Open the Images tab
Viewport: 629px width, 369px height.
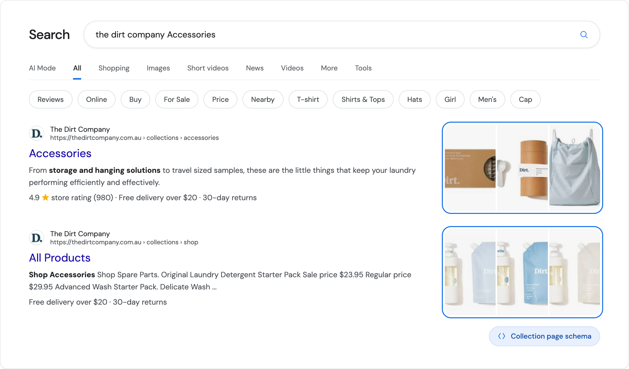(x=158, y=68)
